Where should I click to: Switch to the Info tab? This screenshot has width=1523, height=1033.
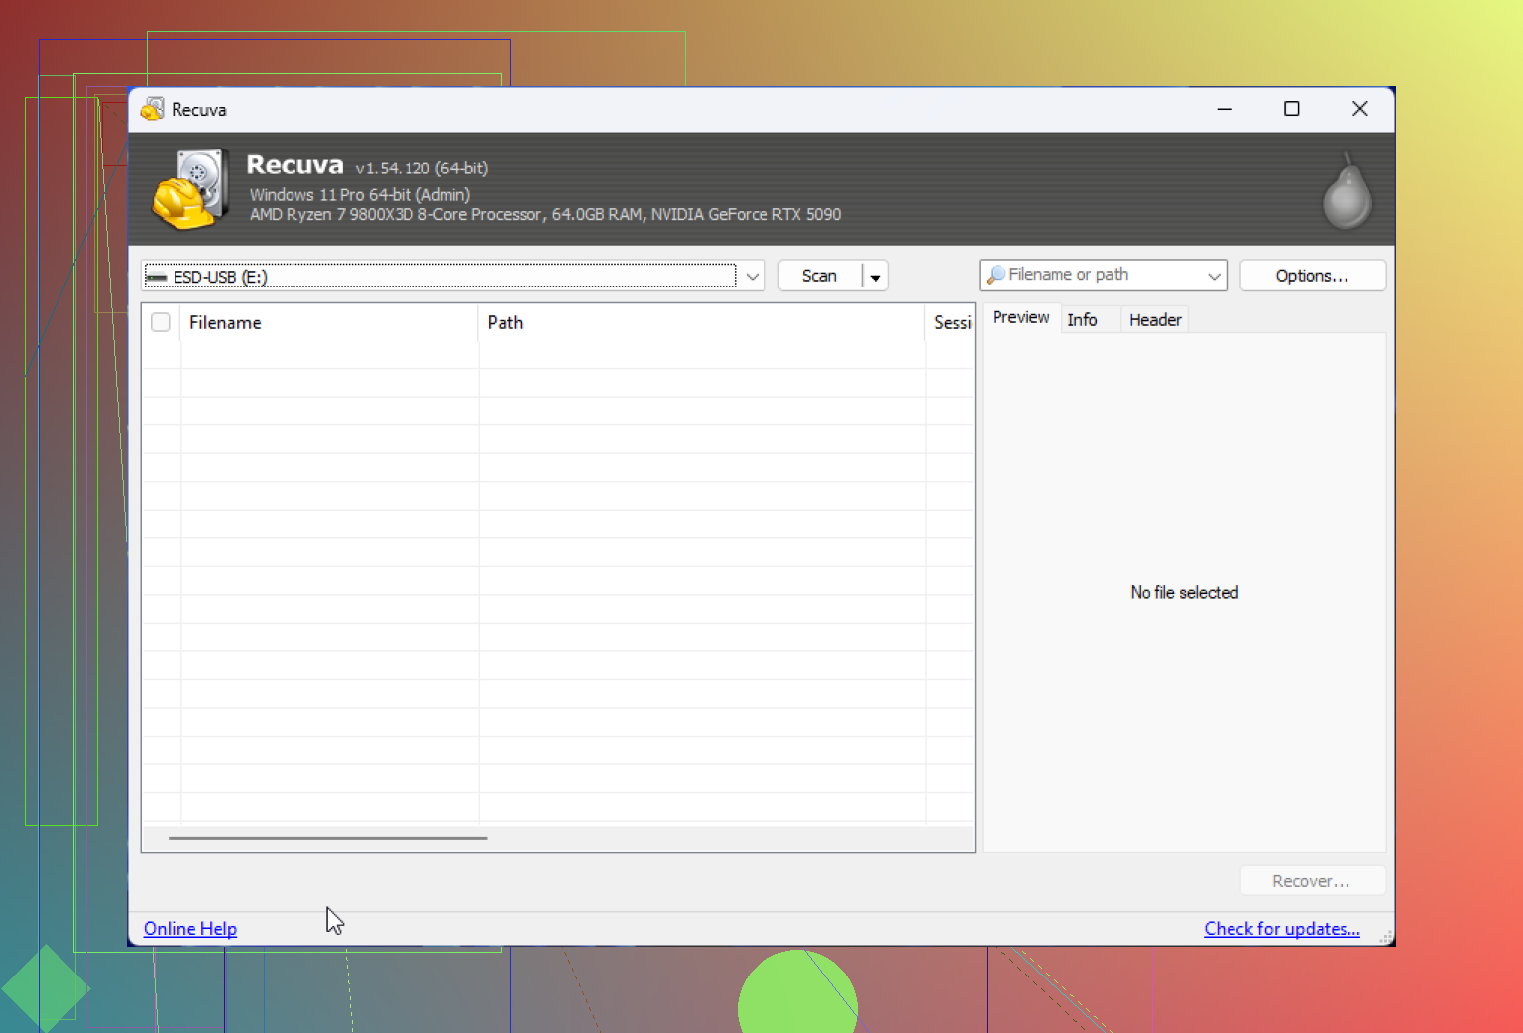[x=1083, y=319]
